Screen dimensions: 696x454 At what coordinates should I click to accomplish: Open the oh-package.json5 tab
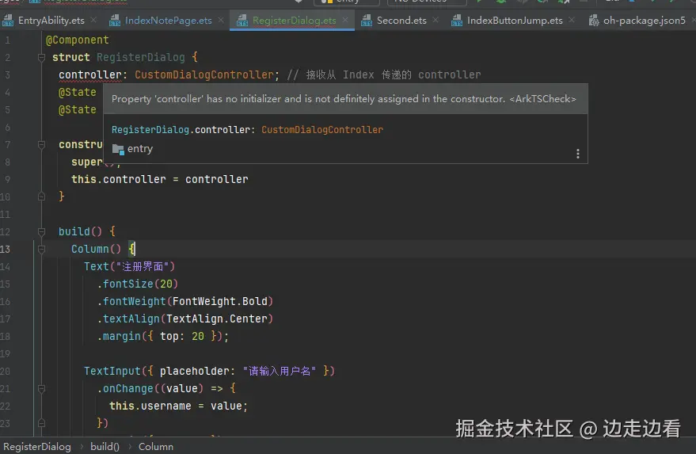tap(644, 21)
